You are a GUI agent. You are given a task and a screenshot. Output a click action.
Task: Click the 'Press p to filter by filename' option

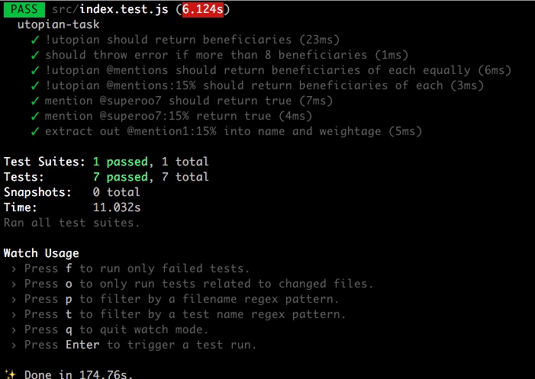pyautogui.click(x=182, y=299)
